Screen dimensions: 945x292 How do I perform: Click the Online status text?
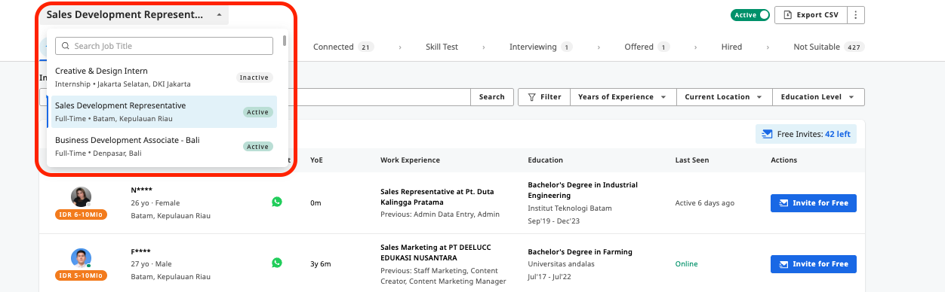coord(686,264)
